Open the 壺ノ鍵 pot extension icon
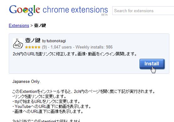This screenshot has height=122, width=174. tap(18, 43)
